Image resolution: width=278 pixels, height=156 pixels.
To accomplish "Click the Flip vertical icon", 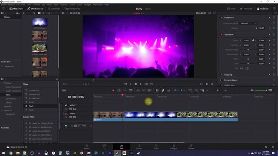I will (x=247, y=68).
